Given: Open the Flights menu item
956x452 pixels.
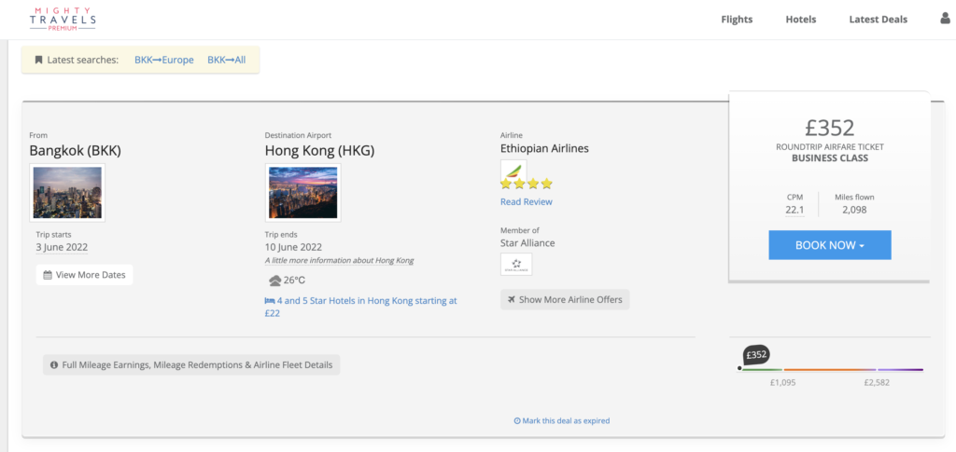Looking at the screenshot, I should coord(737,20).
